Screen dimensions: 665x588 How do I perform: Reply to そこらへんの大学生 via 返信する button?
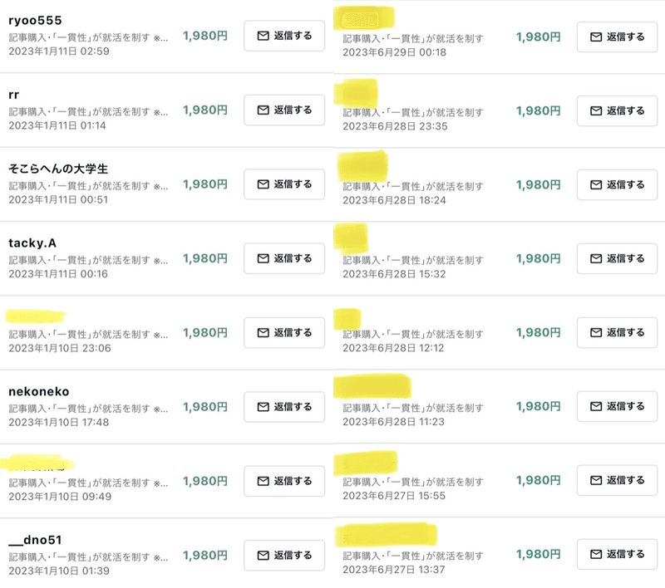(x=284, y=184)
